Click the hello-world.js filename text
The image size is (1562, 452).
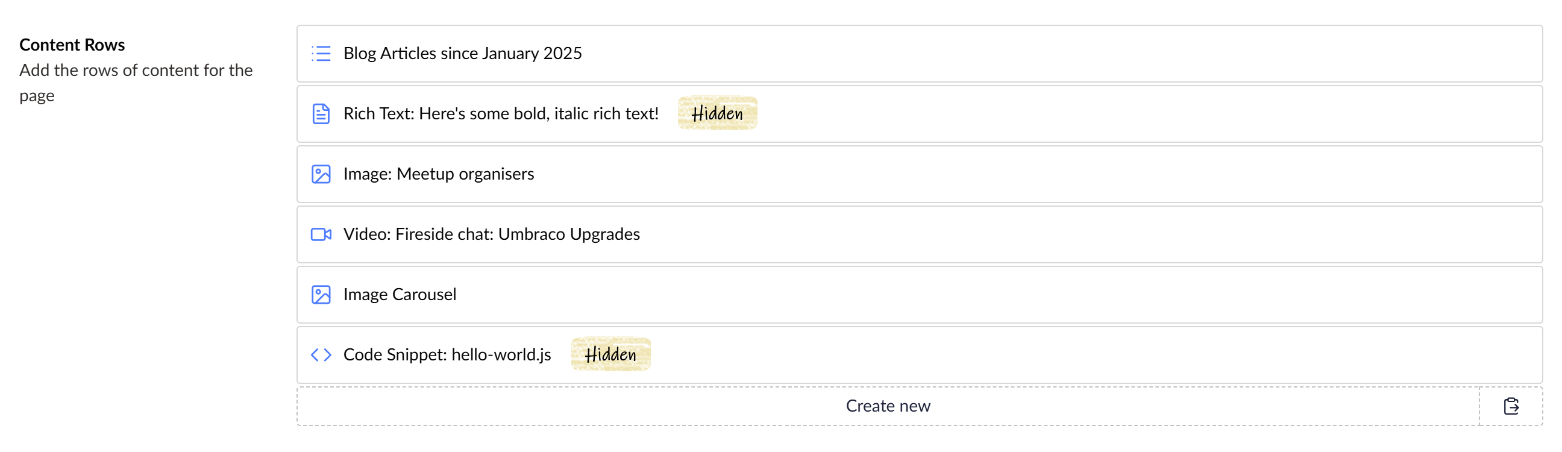click(501, 354)
